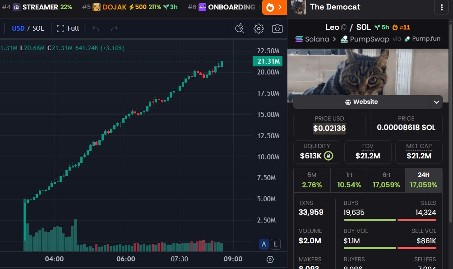Click The Democat avatar thumbnail

(298, 7)
